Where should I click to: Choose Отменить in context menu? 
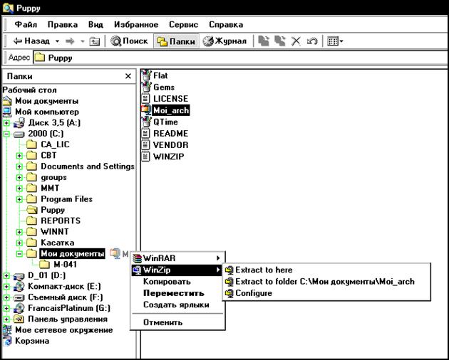tap(162, 322)
